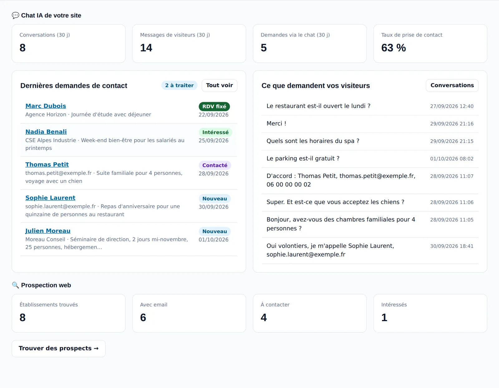Click timestamp 27/09/2026 12:40

[x=452, y=106]
